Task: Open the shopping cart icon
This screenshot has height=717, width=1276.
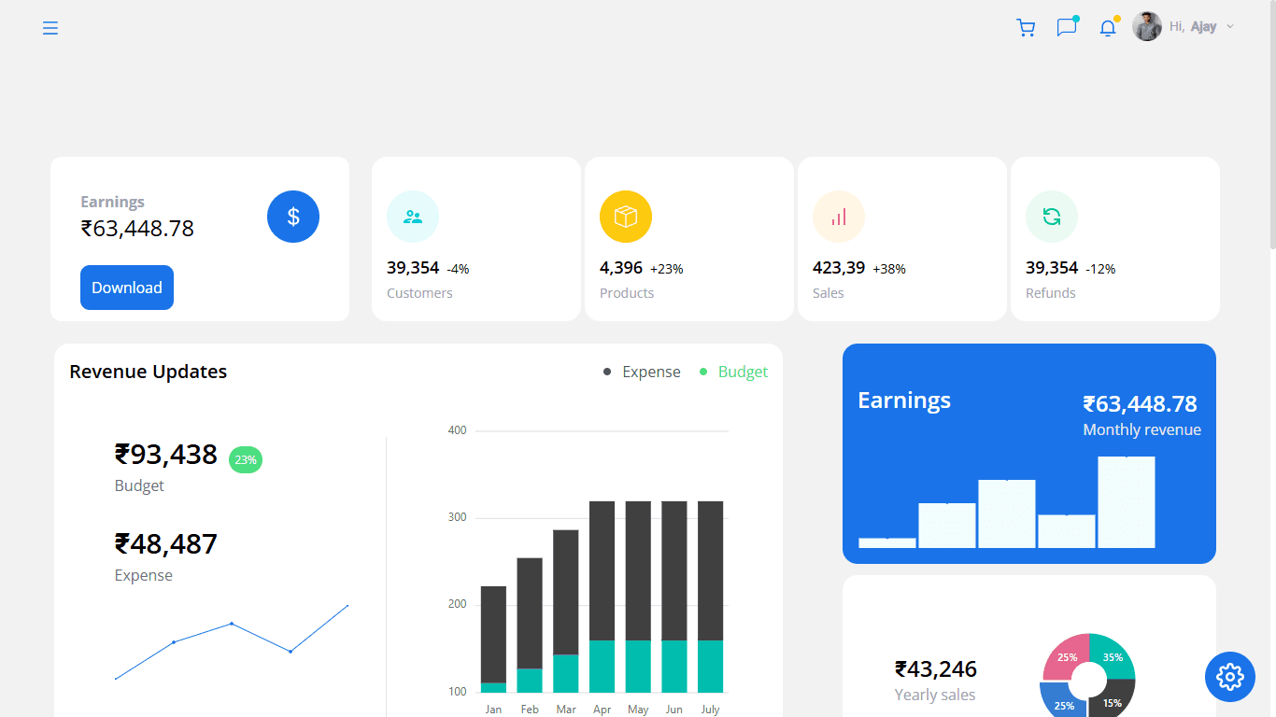Action: pyautogui.click(x=1026, y=27)
